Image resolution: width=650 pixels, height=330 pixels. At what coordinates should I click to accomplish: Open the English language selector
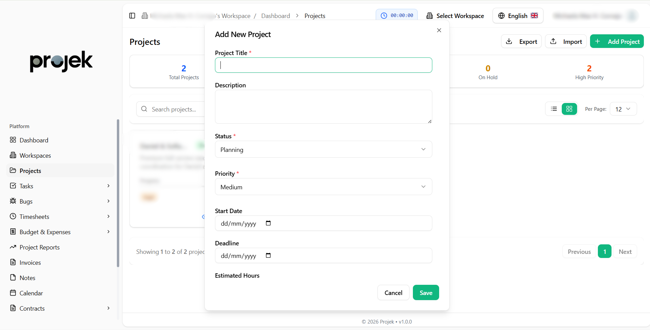(518, 16)
